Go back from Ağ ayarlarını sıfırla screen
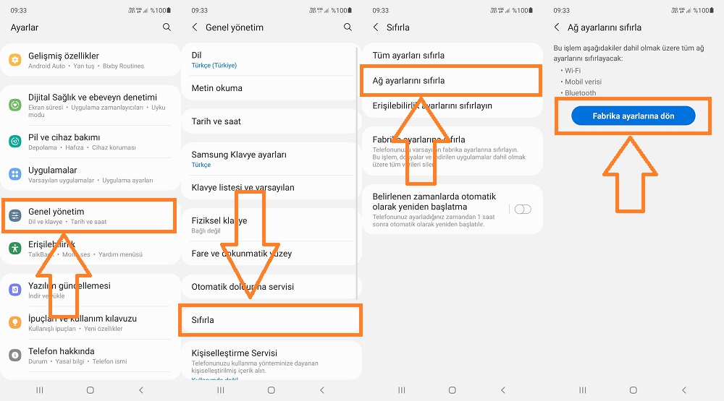 coord(557,27)
